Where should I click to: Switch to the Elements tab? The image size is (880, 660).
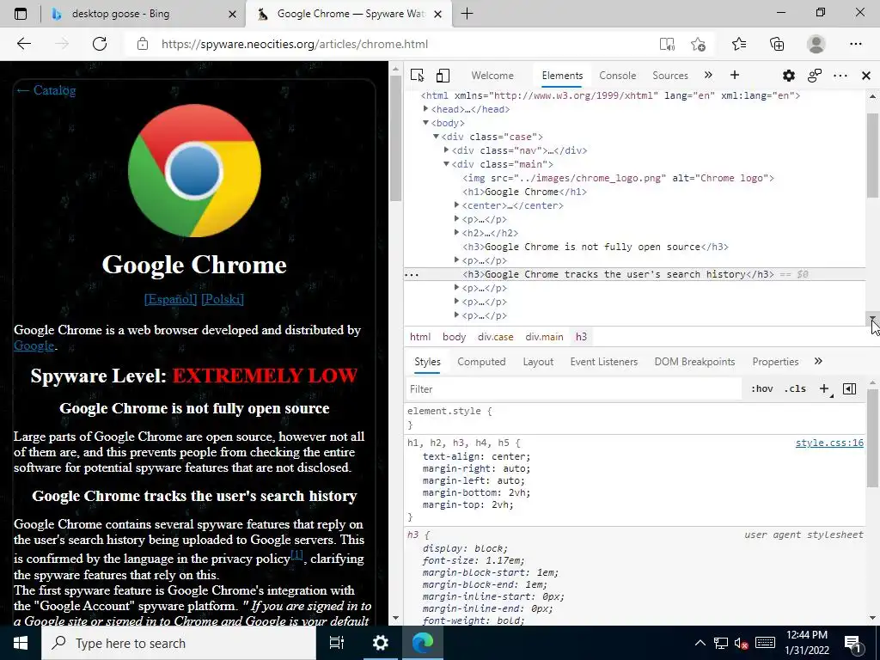click(x=562, y=76)
